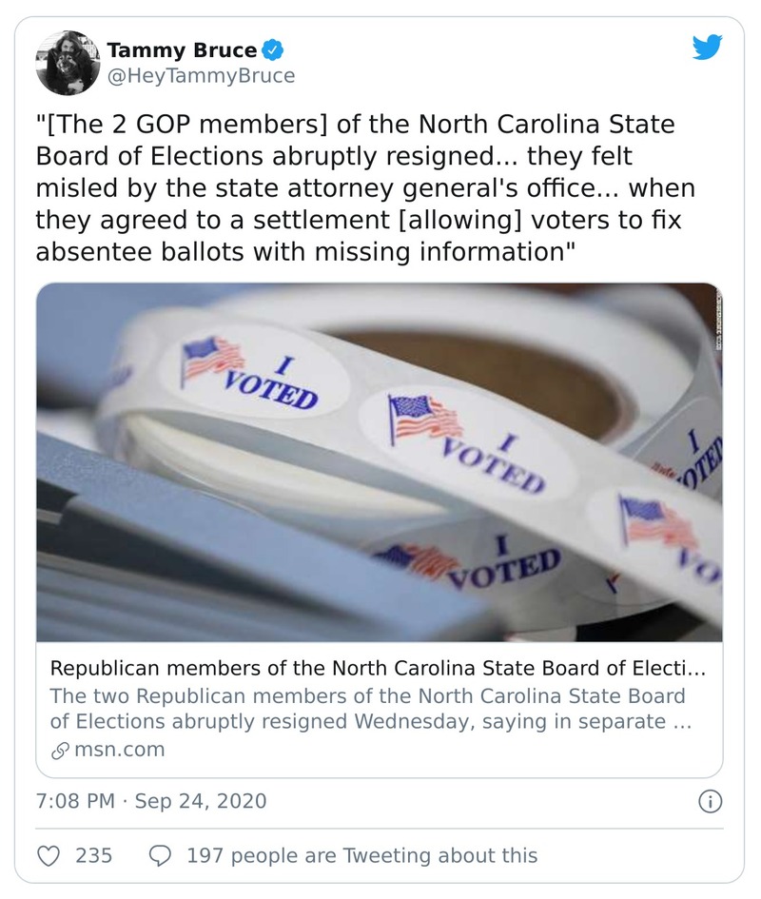Click the display name Tammy Bruce

pos(183,49)
